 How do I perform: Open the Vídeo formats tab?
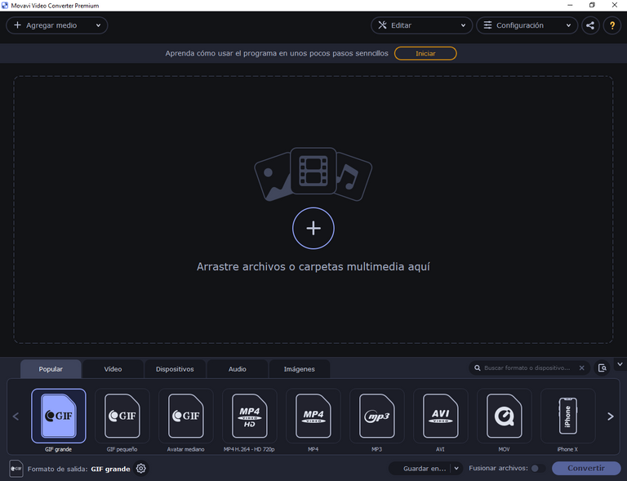[113, 369]
